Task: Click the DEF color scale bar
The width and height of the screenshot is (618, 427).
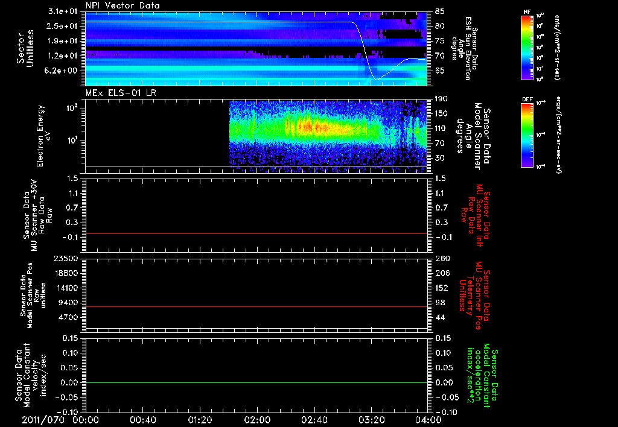Action: click(x=527, y=134)
